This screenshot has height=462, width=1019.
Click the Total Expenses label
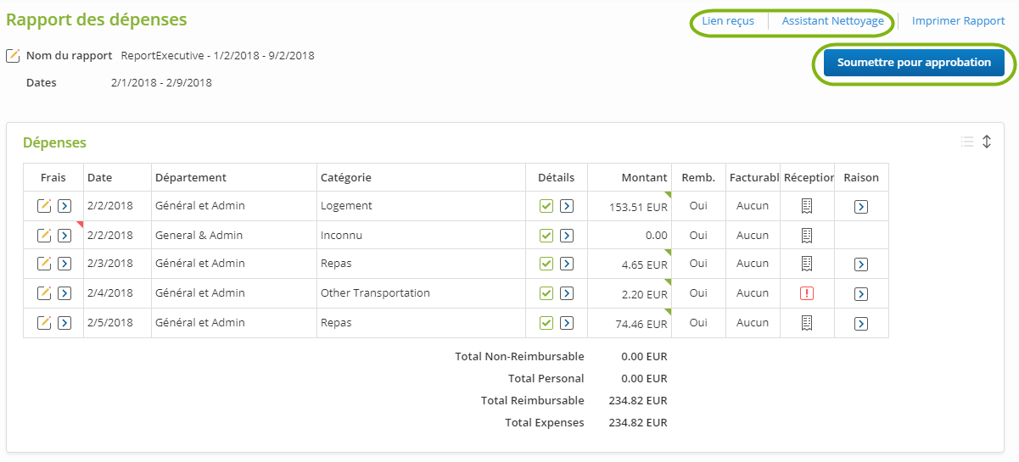[544, 422]
